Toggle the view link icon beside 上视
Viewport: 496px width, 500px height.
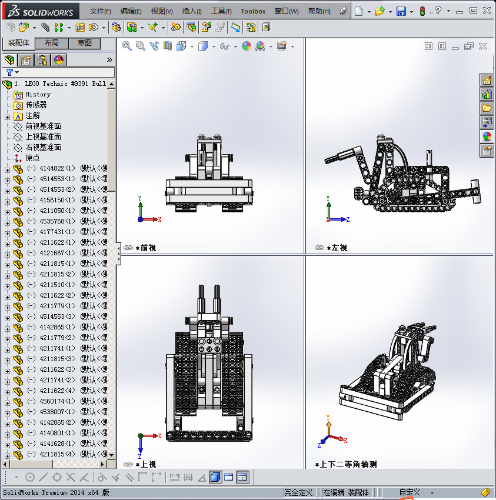point(128,464)
